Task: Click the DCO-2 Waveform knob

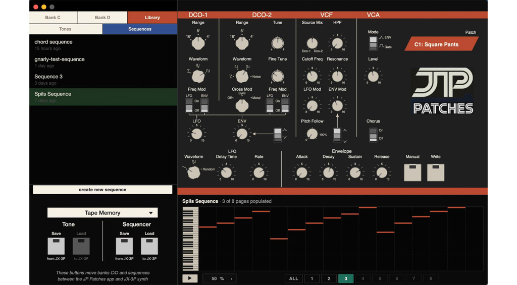Action: (x=242, y=77)
